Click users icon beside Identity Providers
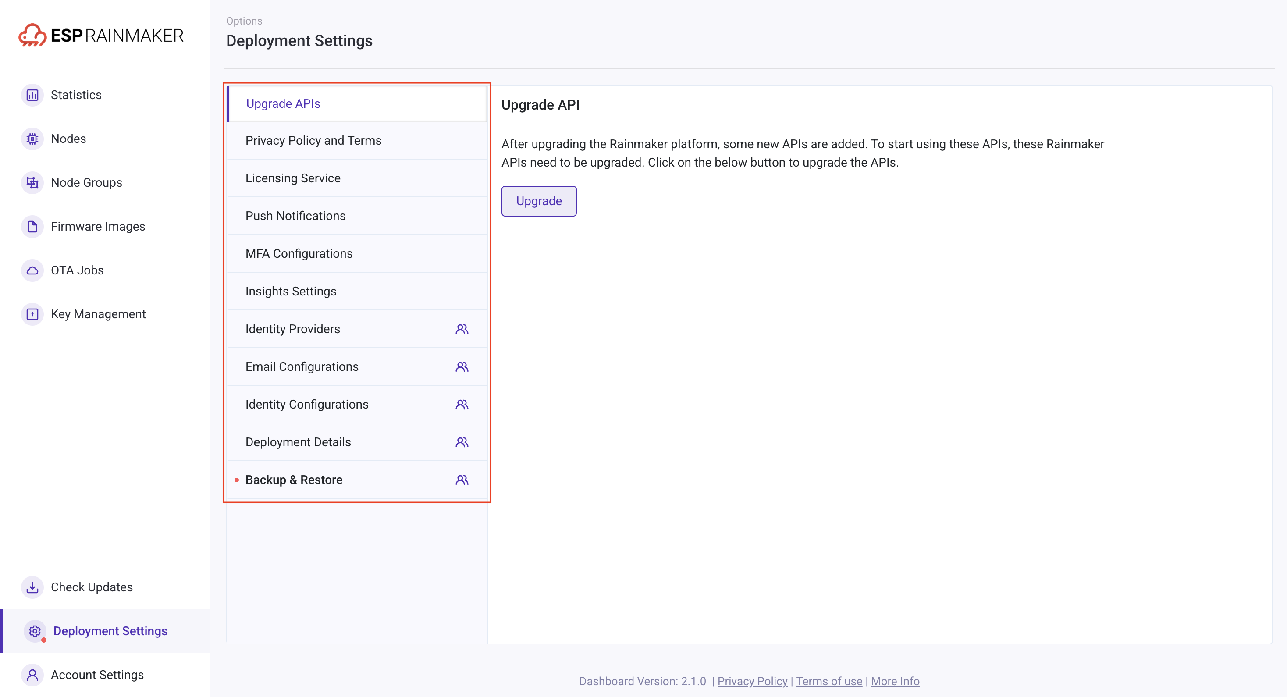 (x=462, y=329)
